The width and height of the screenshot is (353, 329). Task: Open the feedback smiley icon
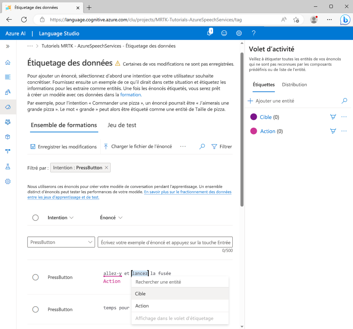224,33
